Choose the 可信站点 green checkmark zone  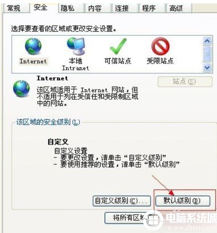(118, 46)
